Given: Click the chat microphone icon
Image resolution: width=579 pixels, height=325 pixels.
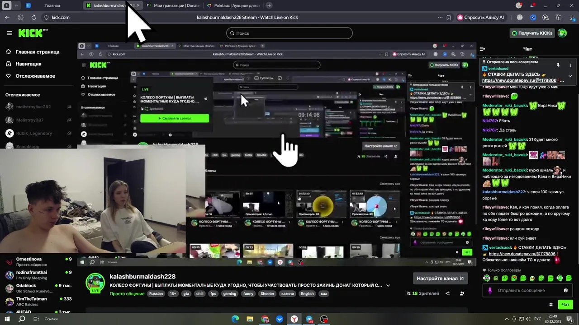Looking at the screenshot, I should point(489,290).
